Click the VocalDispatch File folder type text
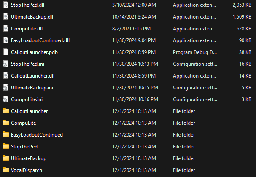The height and width of the screenshot is (177, 256). click(184, 170)
